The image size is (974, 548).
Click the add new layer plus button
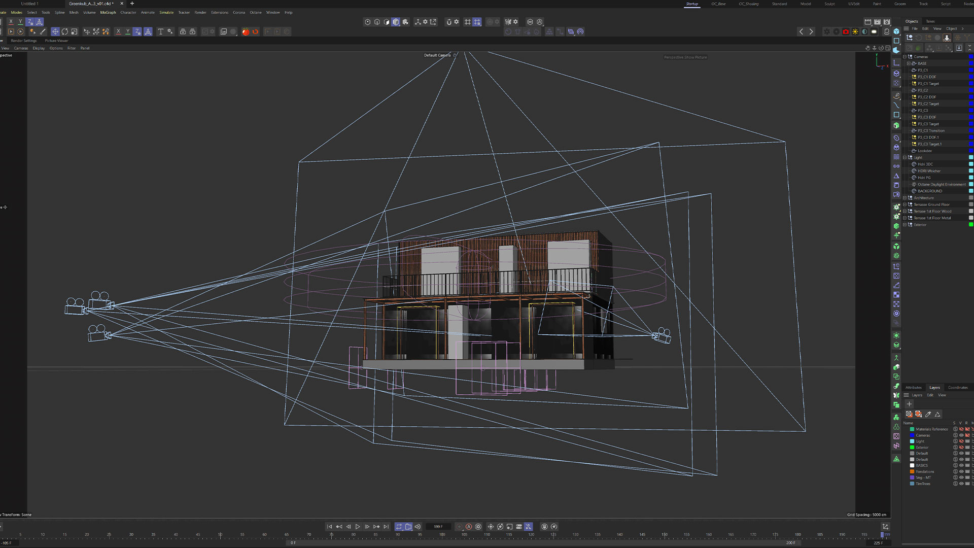[909, 404]
